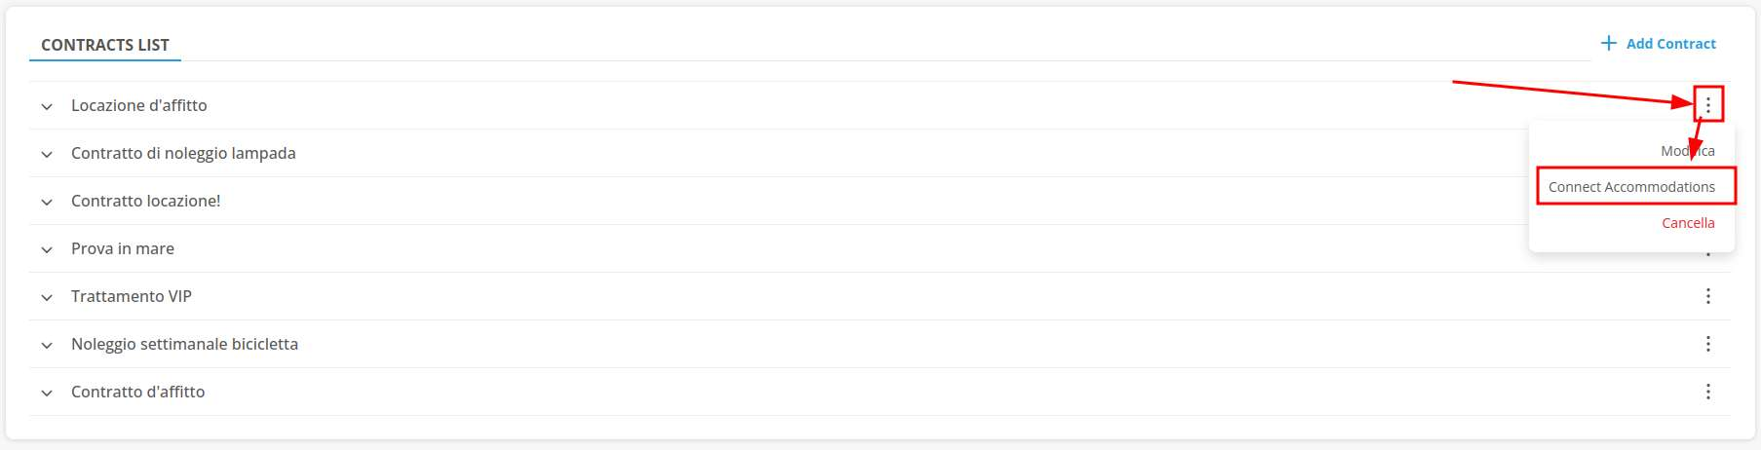Click the Add Contract button

pos(1659,44)
